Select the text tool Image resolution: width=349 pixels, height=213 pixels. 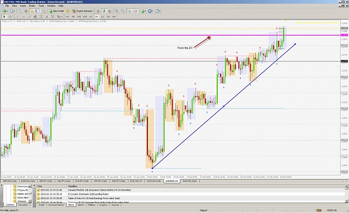pos(47,17)
